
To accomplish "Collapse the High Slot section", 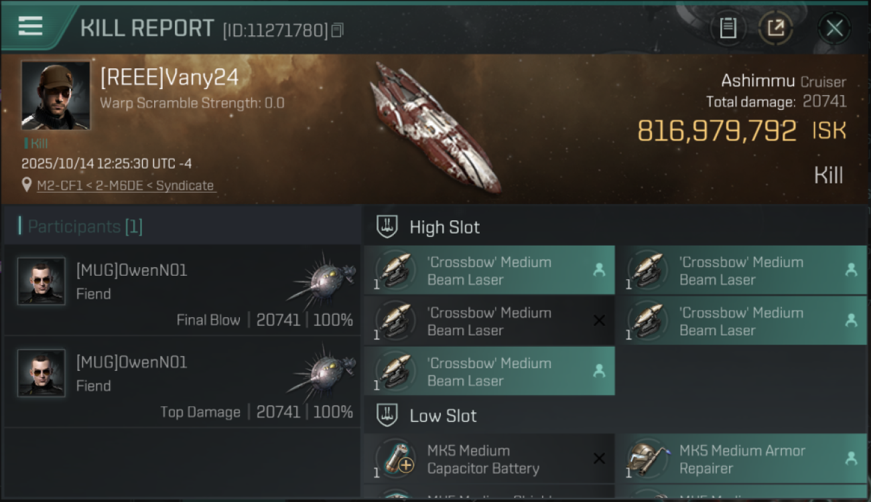I will [x=387, y=227].
